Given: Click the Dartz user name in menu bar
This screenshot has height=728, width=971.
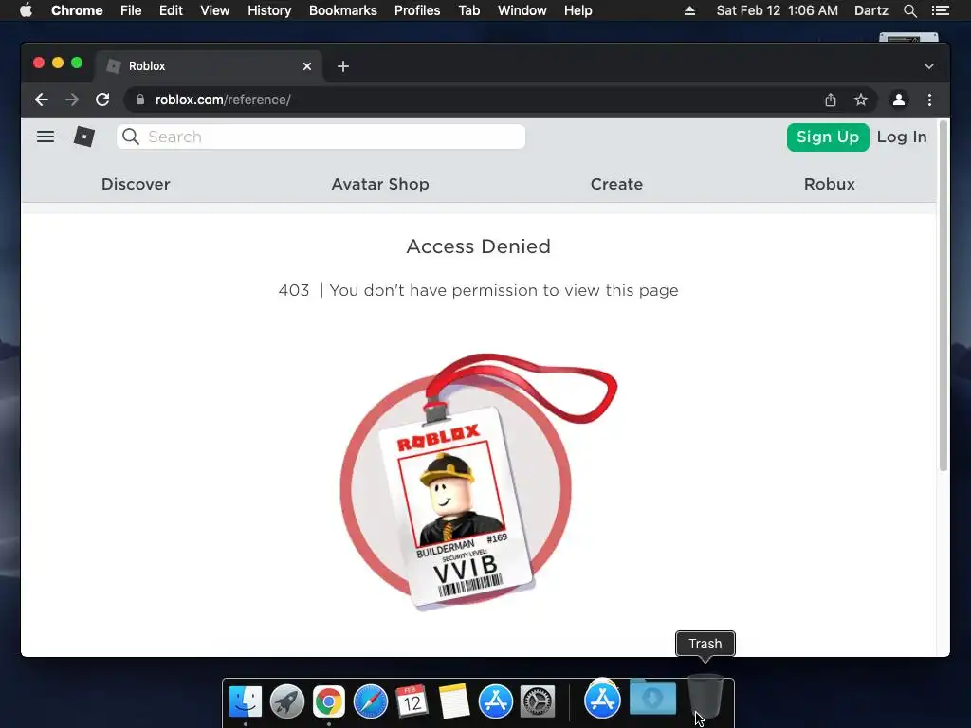Looking at the screenshot, I should [870, 10].
